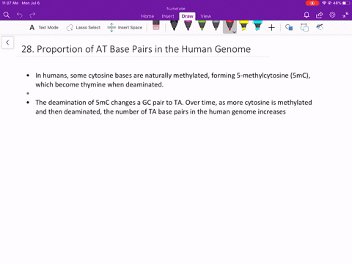Pick the gray pencil
352x264 pixels.
point(216,26)
